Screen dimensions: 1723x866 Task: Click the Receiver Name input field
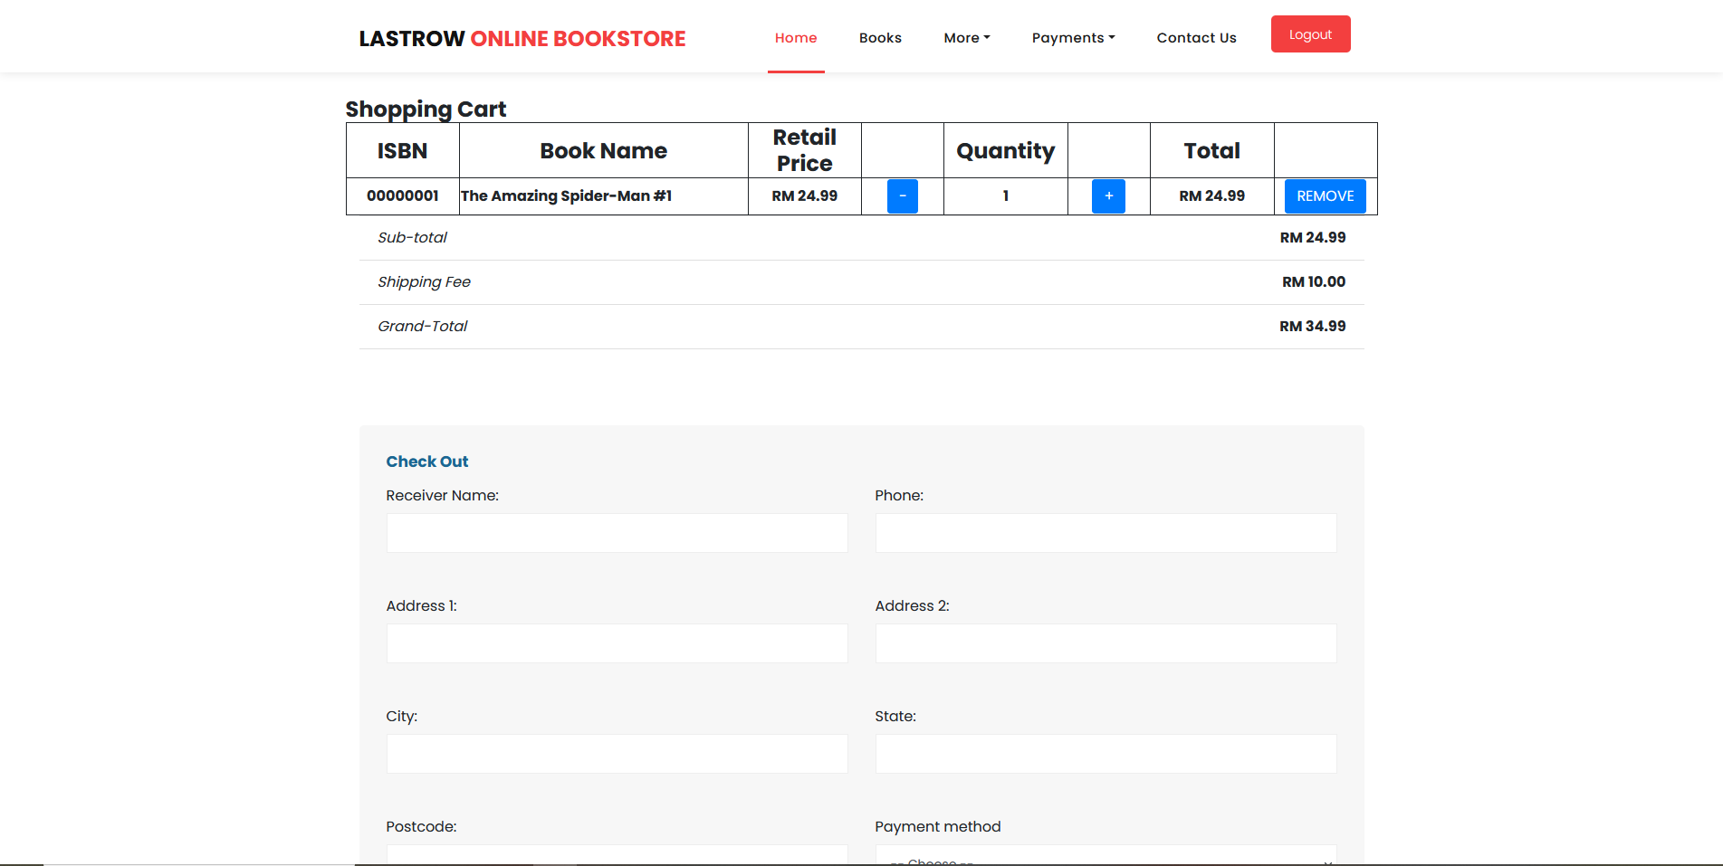(617, 533)
